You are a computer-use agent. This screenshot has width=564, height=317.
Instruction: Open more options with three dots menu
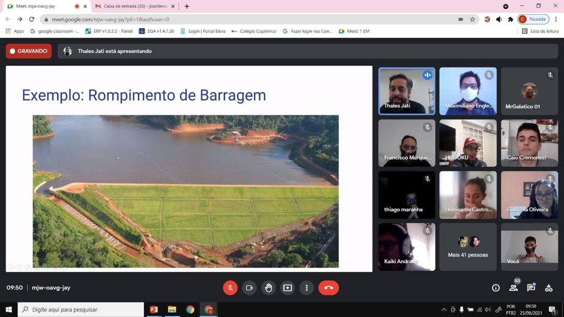coord(307,287)
